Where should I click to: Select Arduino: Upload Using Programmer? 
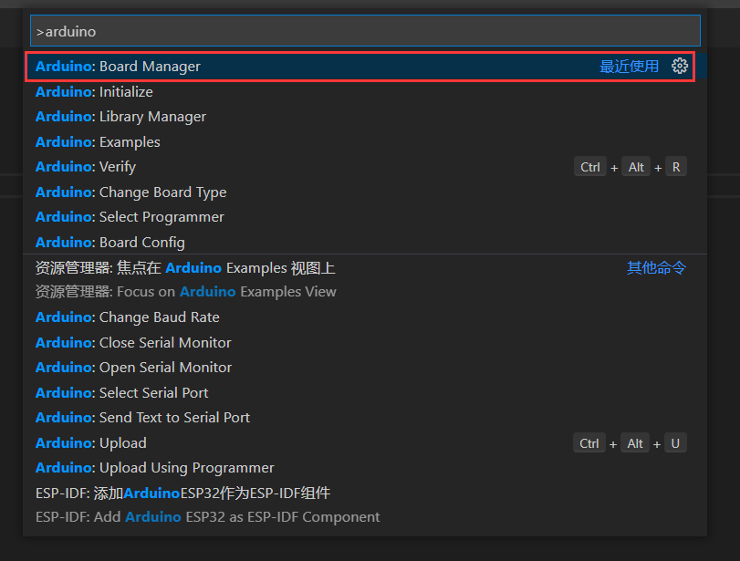coord(365,468)
